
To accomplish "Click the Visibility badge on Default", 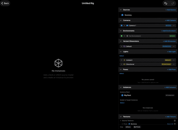I will pyautogui.click(x=167, y=46).
